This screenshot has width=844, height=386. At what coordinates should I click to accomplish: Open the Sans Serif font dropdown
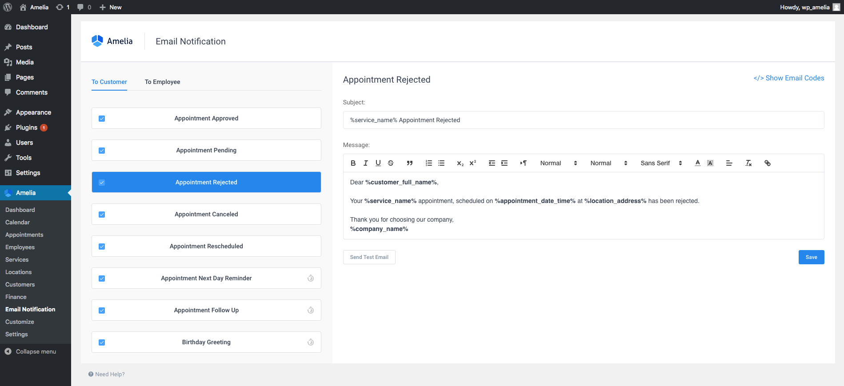661,163
